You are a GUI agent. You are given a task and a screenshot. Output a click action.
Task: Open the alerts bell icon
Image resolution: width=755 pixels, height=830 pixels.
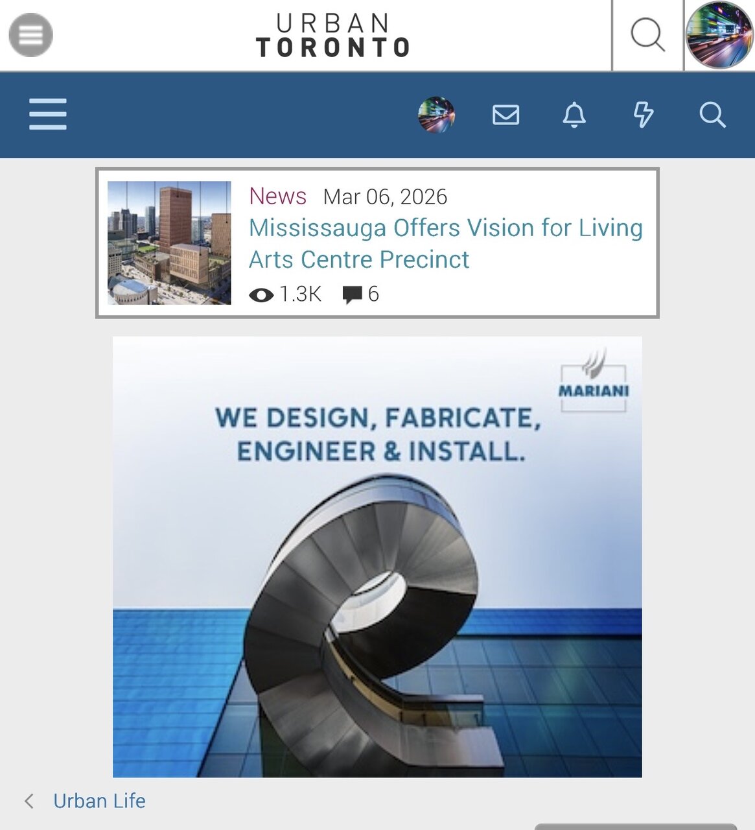pos(574,115)
